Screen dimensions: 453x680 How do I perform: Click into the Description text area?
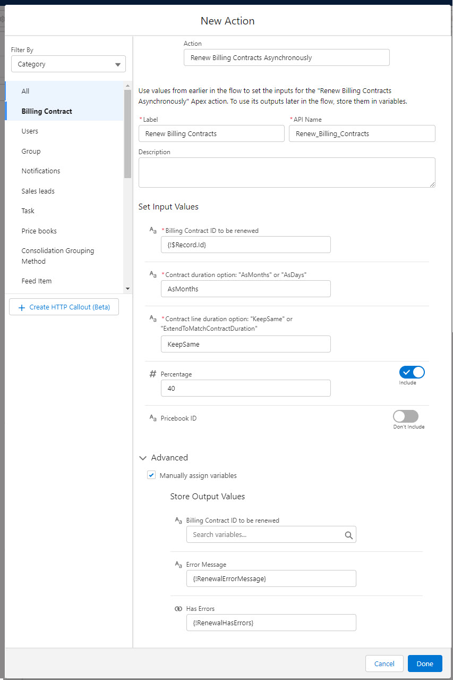tap(286, 172)
